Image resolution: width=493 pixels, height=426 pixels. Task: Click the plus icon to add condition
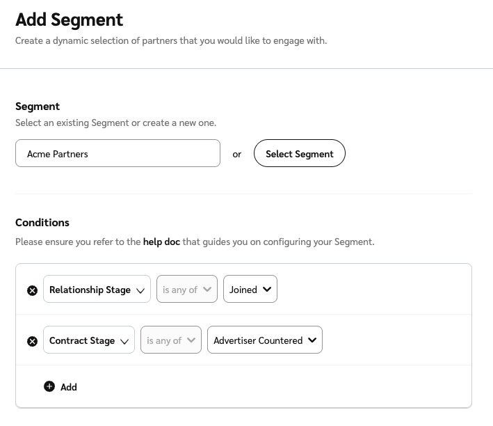coord(49,386)
